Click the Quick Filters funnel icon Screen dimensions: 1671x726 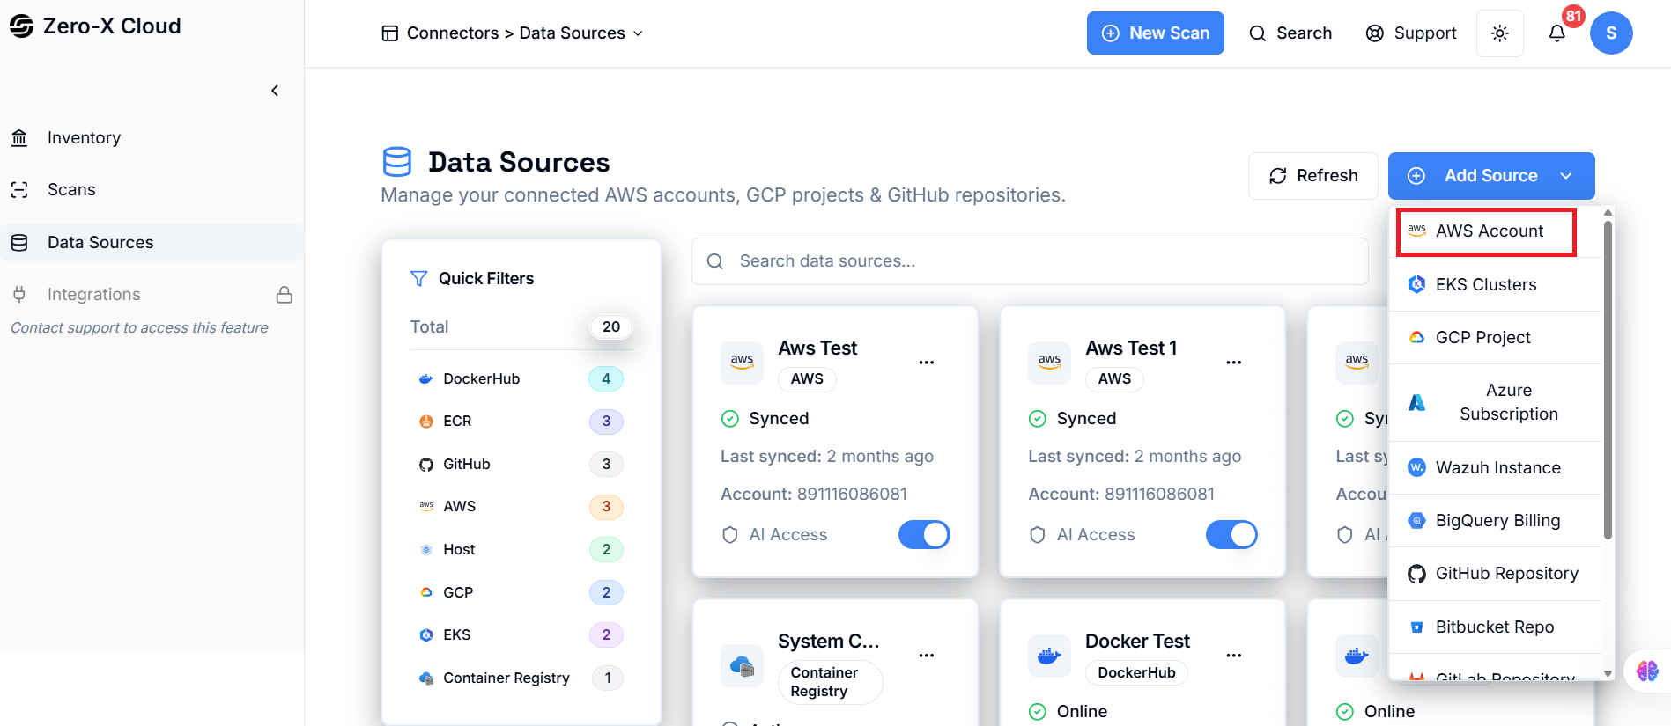coord(419,279)
